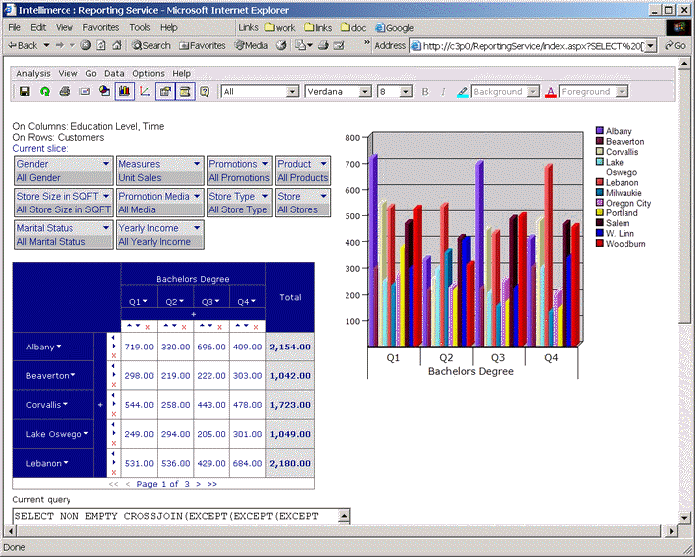Click the Italic I formatting icon
Screen dimensions: 695x557
[x=443, y=92]
